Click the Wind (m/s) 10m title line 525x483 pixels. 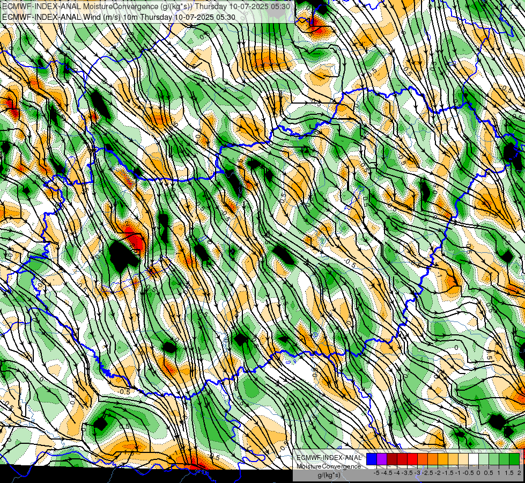click(119, 17)
